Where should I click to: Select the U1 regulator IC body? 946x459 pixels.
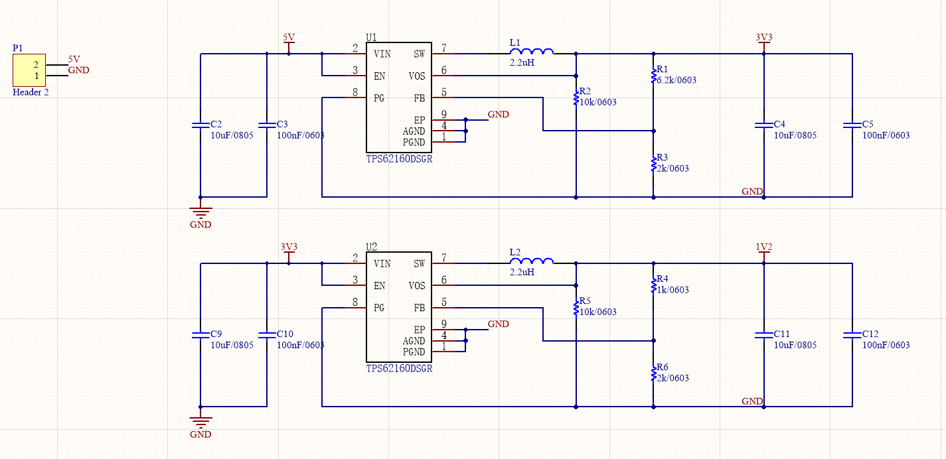(399, 98)
